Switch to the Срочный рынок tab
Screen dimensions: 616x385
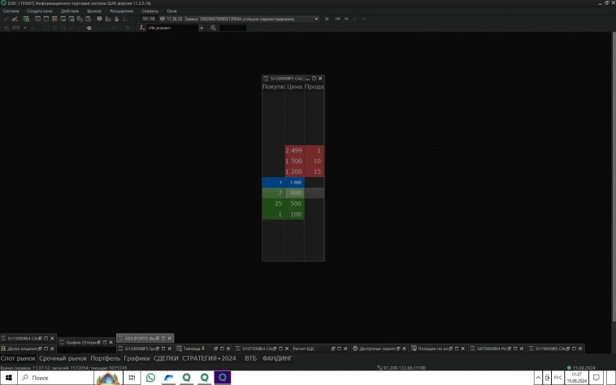point(63,358)
